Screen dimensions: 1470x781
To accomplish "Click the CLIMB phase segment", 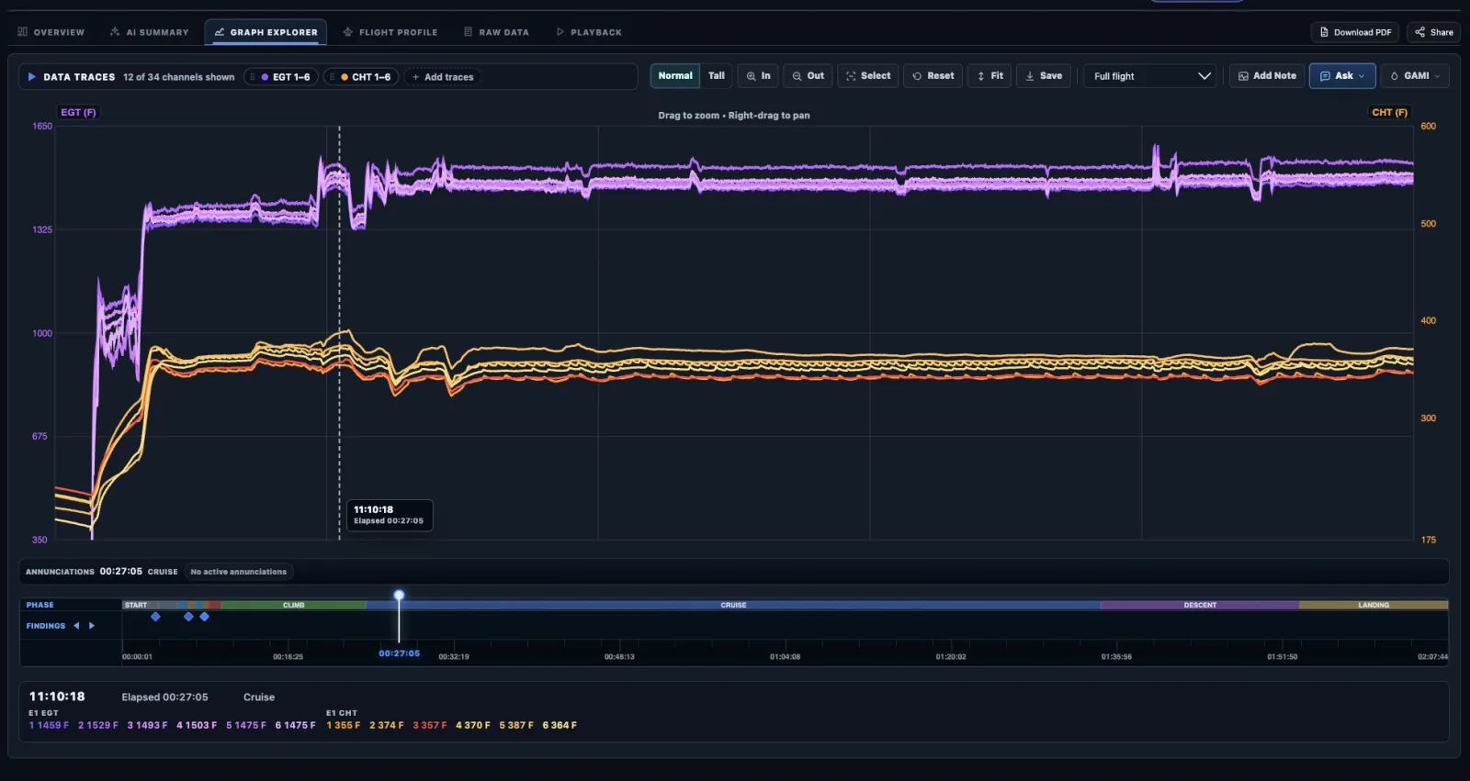I will (x=293, y=606).
